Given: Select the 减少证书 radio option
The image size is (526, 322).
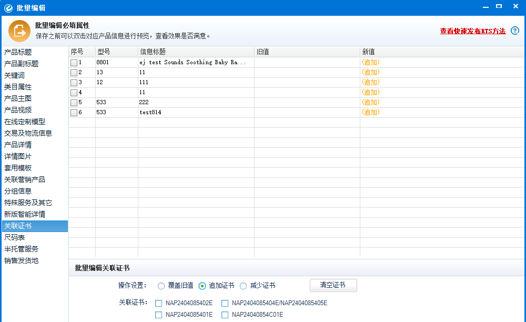Looking at the screenshot, I should [243, 286].
